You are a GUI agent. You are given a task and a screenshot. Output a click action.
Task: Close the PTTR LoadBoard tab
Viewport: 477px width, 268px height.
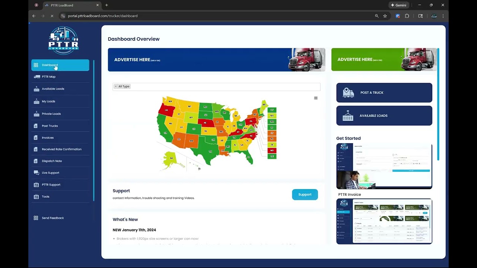pyautogui.click(x=98, y=5)
